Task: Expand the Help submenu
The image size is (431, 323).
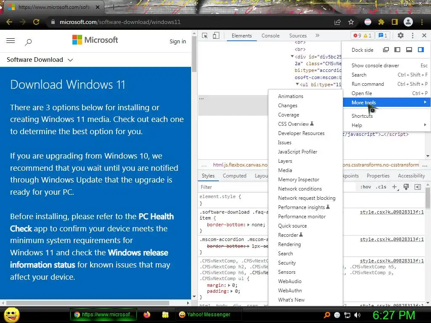Action: tap(386, 125)
